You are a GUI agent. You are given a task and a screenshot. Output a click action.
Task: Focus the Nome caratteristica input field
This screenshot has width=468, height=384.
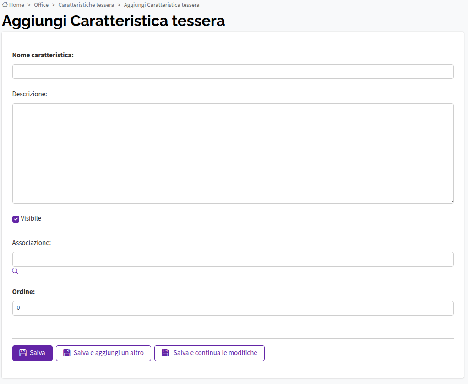coord(233,72)
